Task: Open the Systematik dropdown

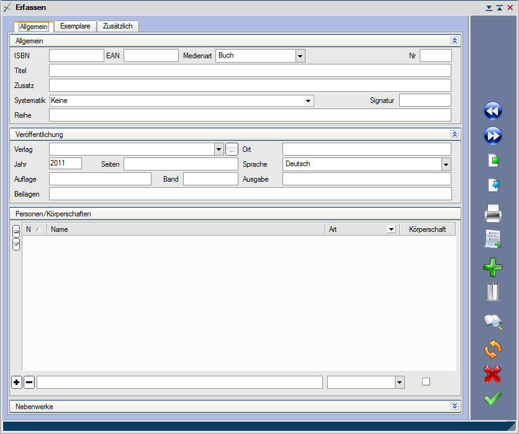Action: click(x=308, y=101)
